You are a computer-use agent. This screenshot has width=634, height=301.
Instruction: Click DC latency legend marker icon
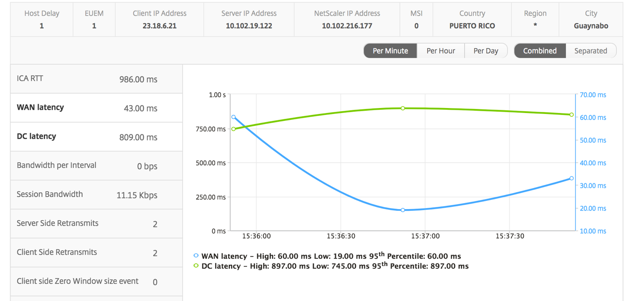196,266
